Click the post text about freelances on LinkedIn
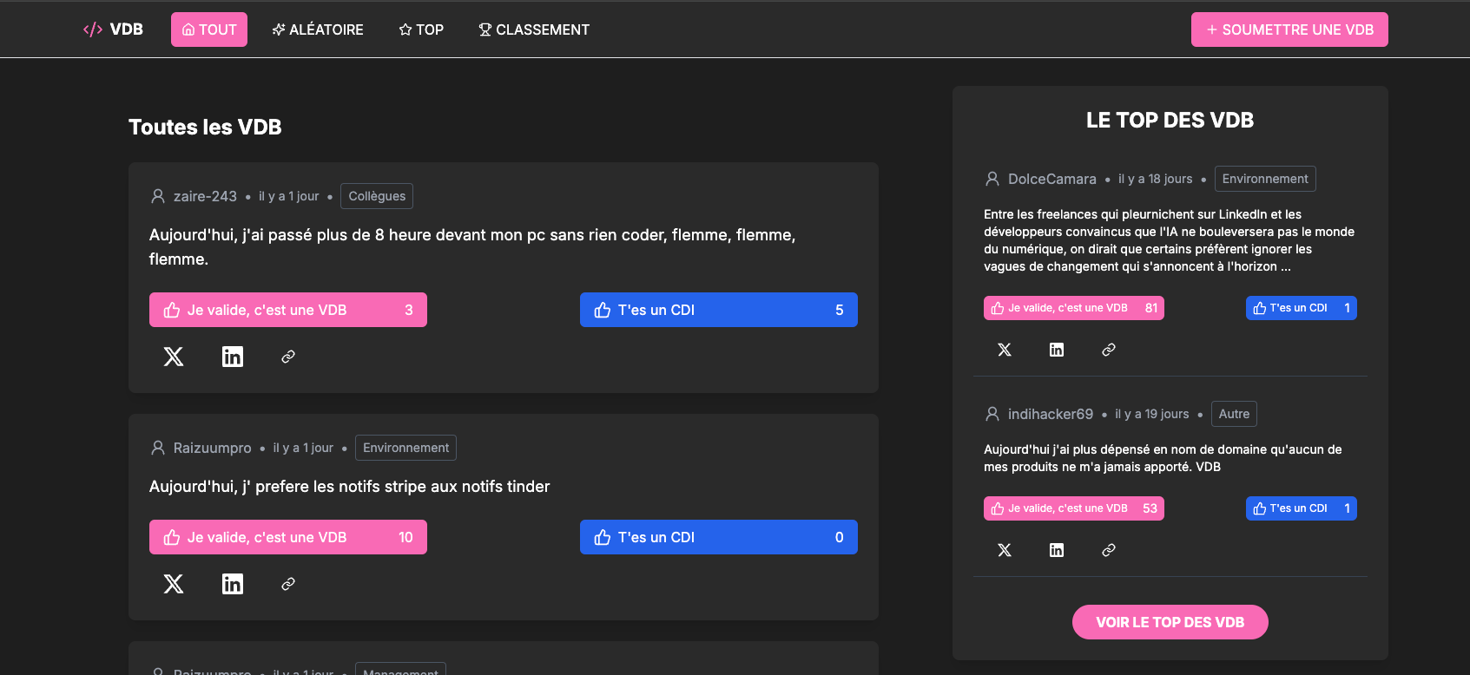The image size is (1470, 675). coord(1169,240)
